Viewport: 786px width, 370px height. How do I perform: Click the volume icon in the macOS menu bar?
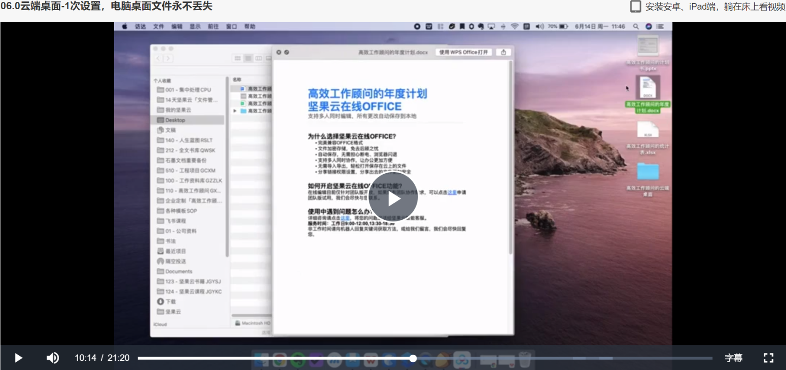(x=539, y=27)
